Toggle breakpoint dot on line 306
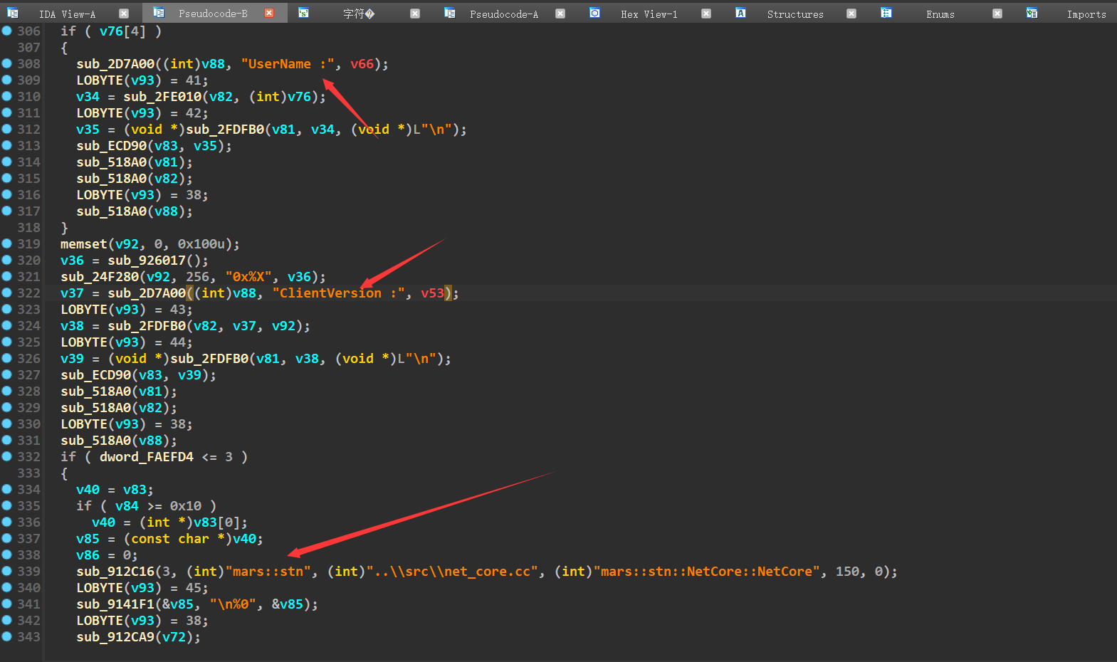 (x=7, y=31)
